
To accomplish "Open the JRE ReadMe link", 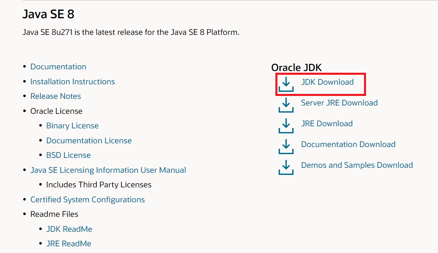I will pyautogui.click(x=69, y=244).
